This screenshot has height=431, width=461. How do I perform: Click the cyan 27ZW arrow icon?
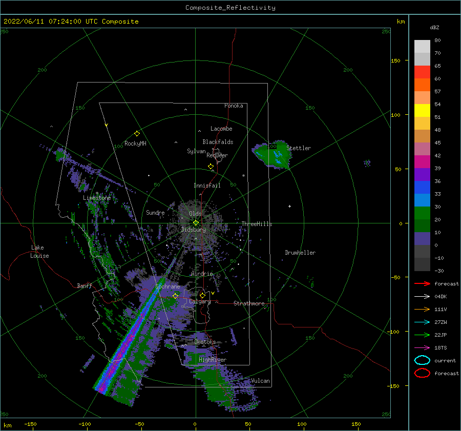422,322
